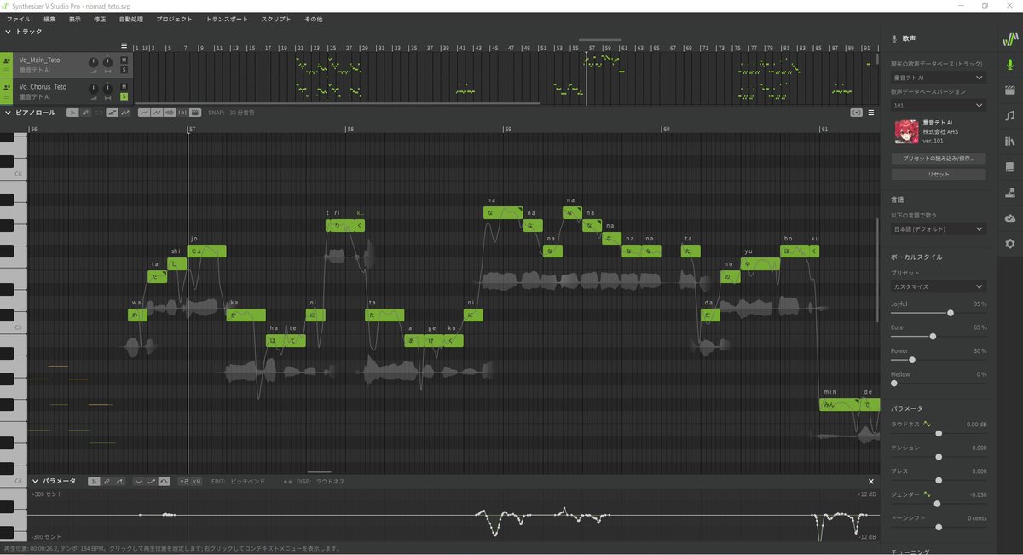Click the track list hamburger menu icon

pyautogui.click(x=124, y=45)
